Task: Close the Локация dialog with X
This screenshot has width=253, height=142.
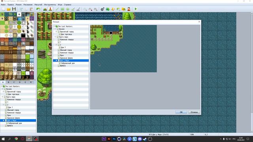Action: tap(199, 22)
